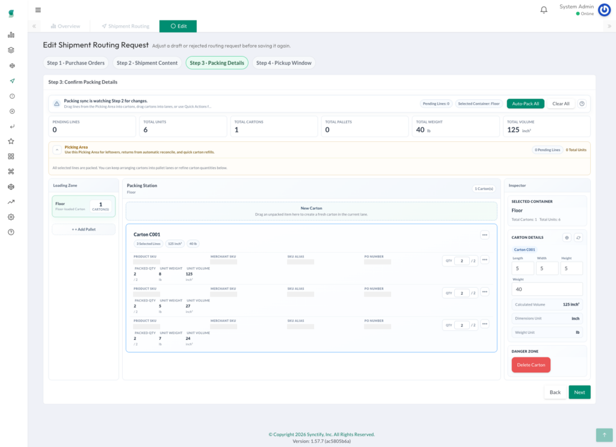The image size is (616, 447).
Task: Switch to the Overview tab
Action: 65,26
